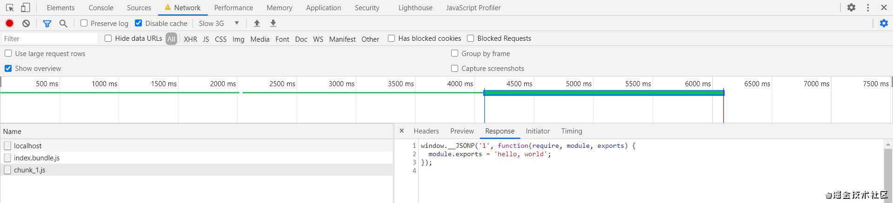The height and width of the screenshot is (203, 893).
Task: Open the Sources tab
Action: [x=139, y=8]
